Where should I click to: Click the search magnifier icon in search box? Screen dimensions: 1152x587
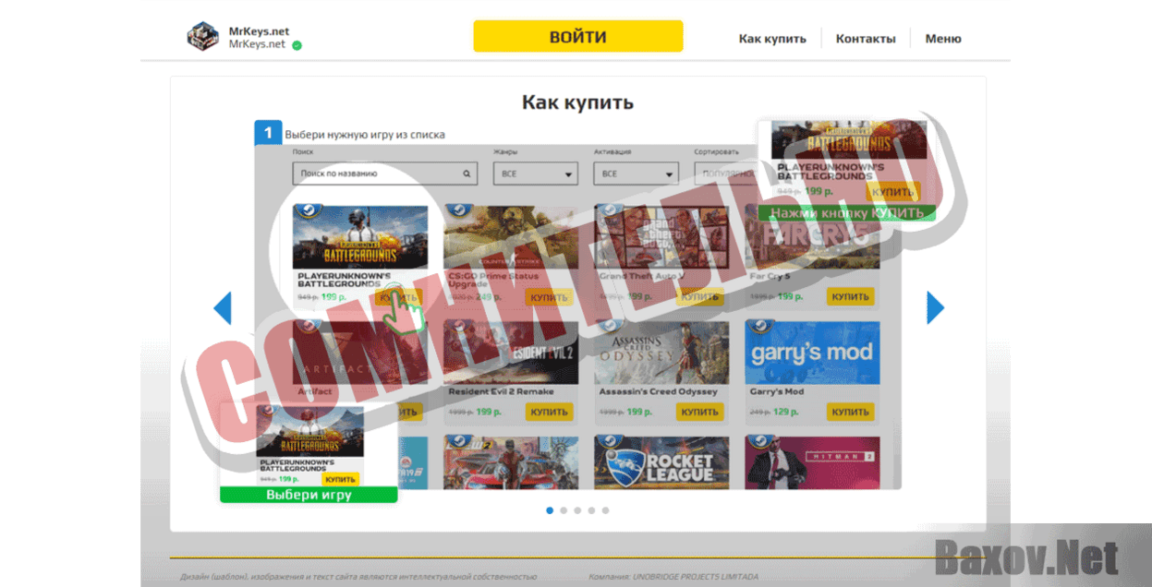467,174
